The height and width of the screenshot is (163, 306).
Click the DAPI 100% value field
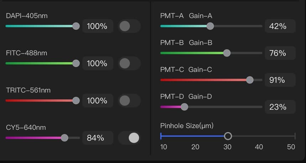coord(97,26)
